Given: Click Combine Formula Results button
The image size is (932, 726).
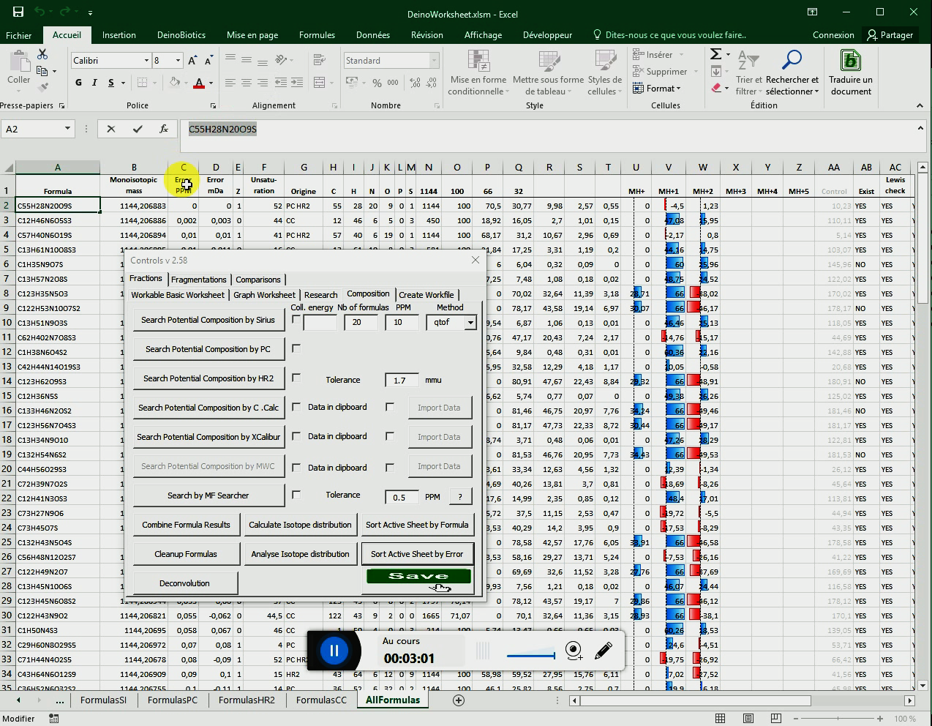Looking at the screenshot, I should (186, 525).
